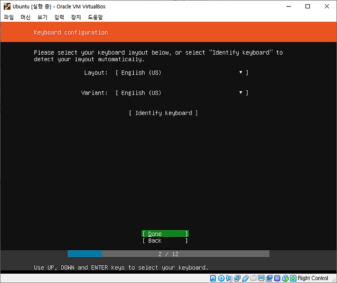This screenshot has height=283, width=337.
Task: Click the network adapter icon in status bar
Action: click(237, 278)
